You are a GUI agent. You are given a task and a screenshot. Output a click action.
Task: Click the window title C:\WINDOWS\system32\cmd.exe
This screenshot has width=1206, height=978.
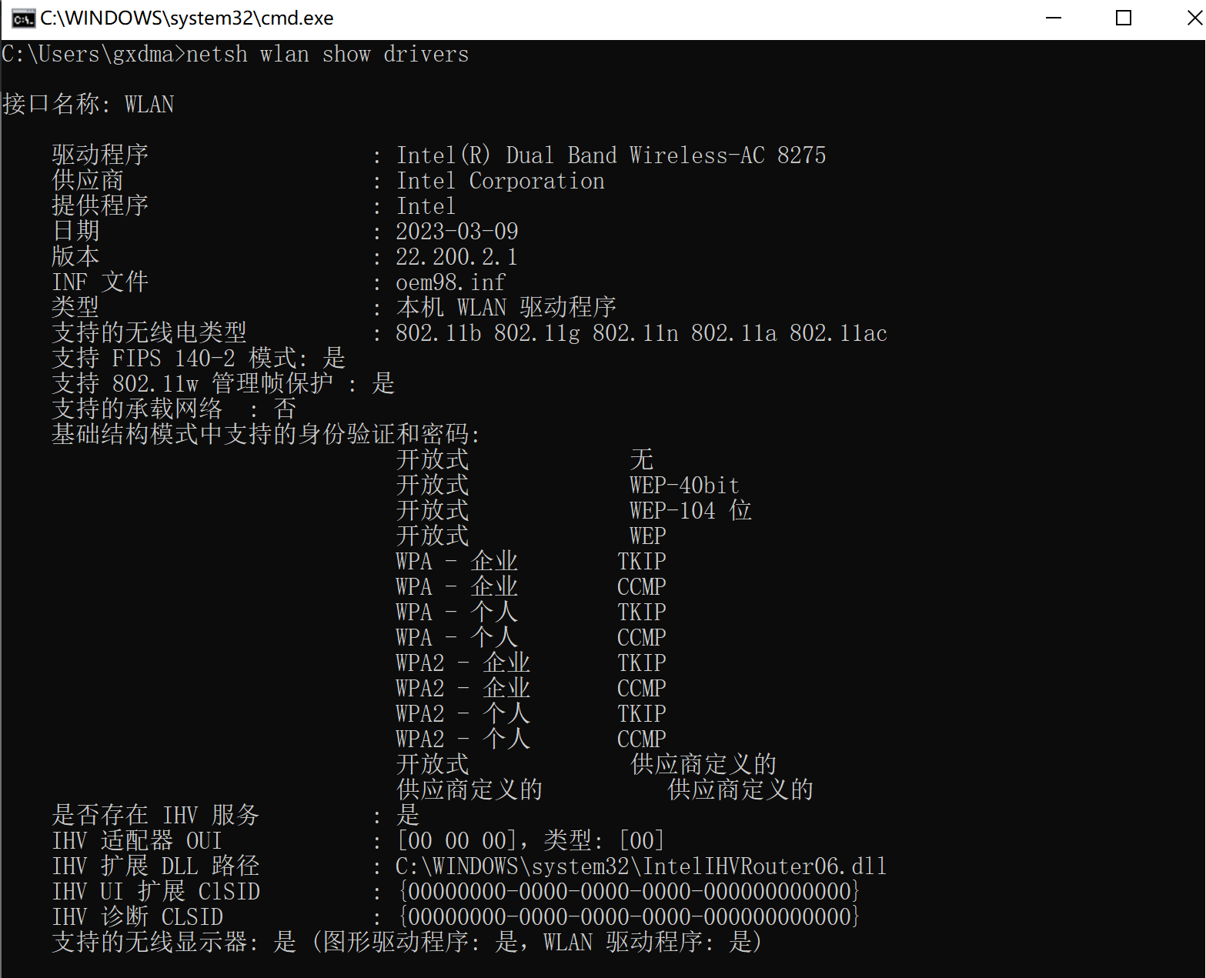187,18
